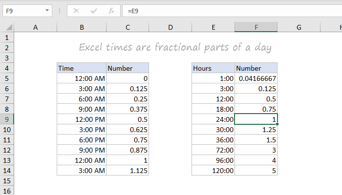This screenshot has height=195, width=342.
Task: Click the Select All corner triangle
Action: point(9,27)
